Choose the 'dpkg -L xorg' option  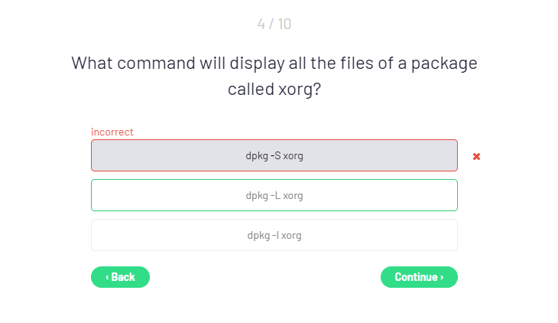click(274, 195)
